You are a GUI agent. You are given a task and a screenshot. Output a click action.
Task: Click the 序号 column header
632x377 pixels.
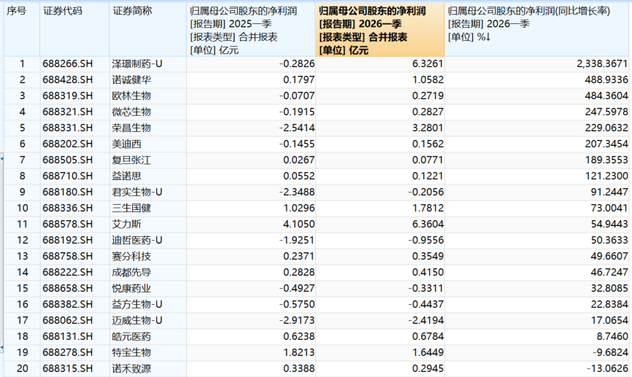17,11
